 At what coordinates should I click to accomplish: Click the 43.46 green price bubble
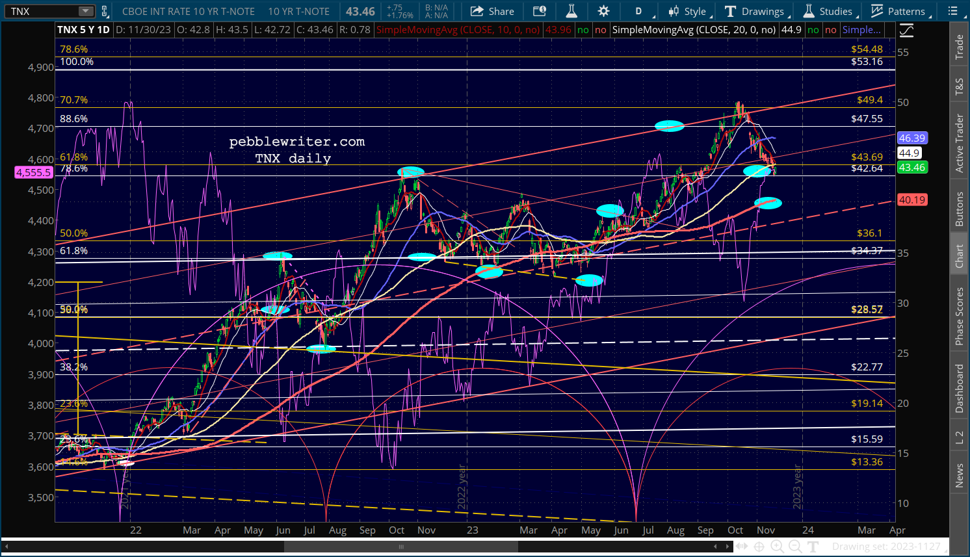(911, 167)
